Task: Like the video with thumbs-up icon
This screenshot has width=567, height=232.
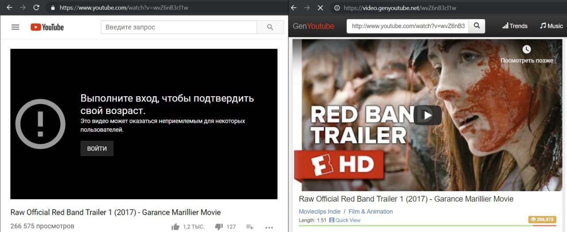Action: pyautogui.click(x=175, y=227)
